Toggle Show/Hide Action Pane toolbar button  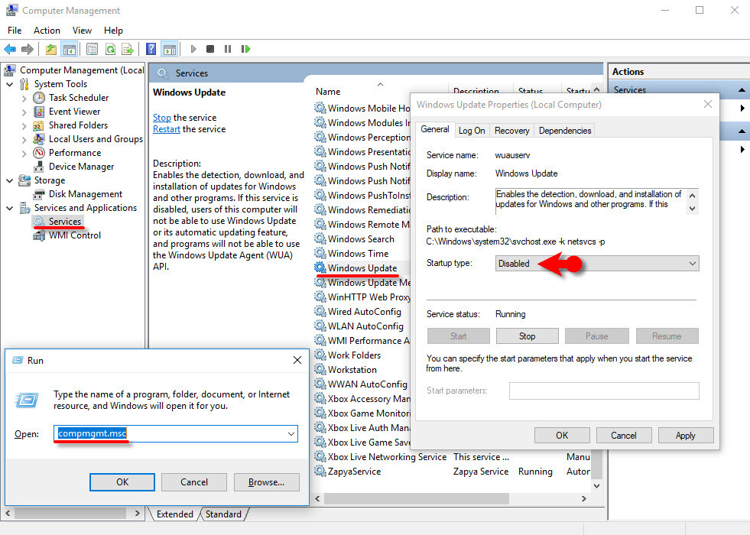[x=169, y=49]
